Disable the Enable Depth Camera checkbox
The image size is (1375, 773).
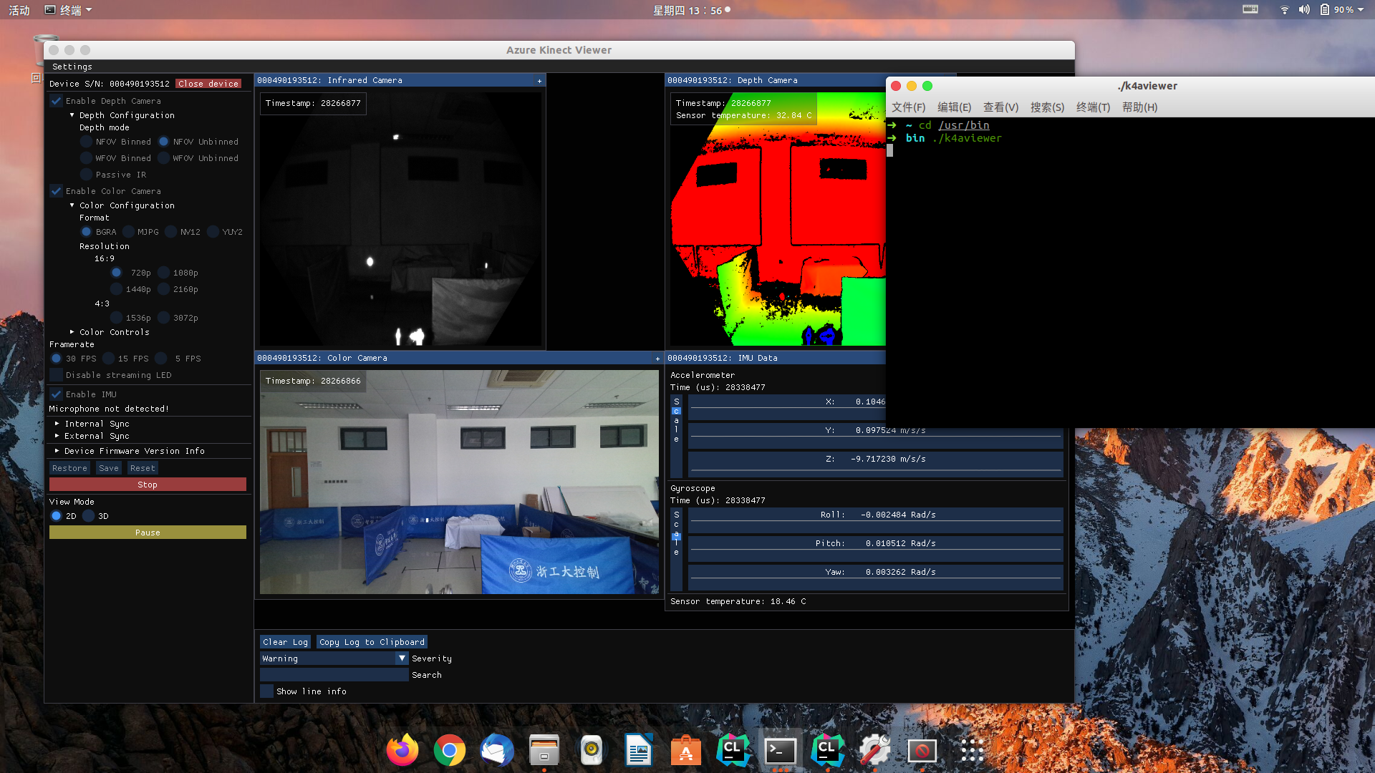[x=56, y=100]
